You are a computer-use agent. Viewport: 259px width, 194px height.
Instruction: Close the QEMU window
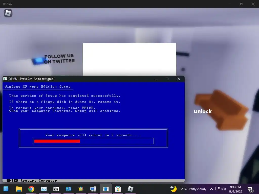(x=179, y=79)
